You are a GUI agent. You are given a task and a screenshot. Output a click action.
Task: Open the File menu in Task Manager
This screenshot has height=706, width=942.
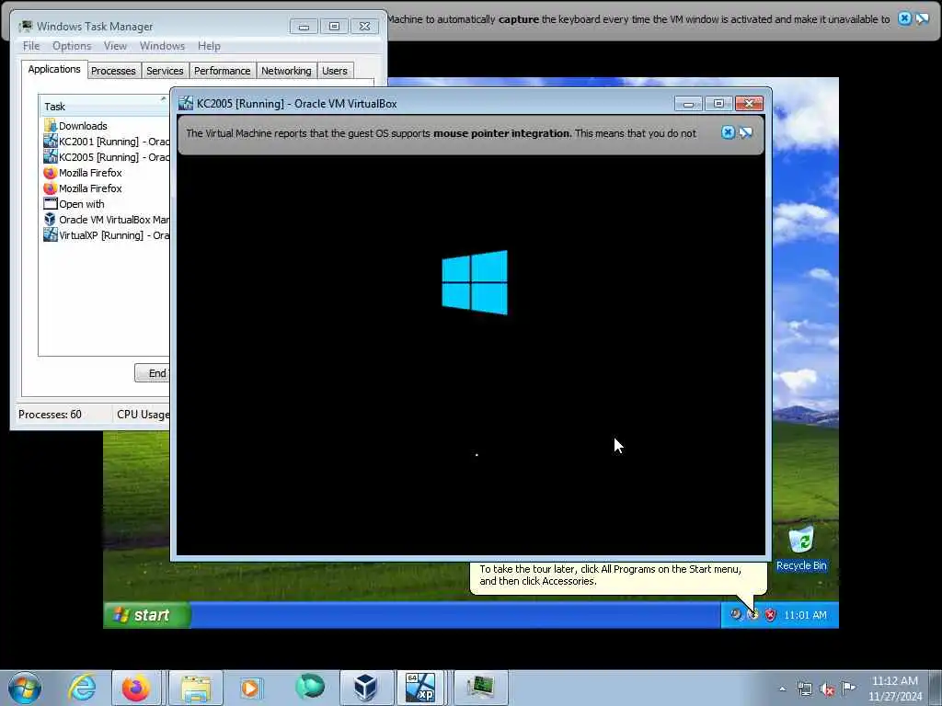click(31, 46)
